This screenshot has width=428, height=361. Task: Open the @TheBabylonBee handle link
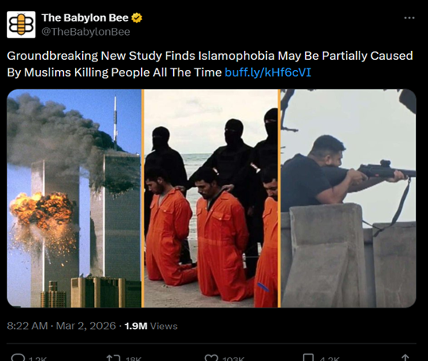86,32
